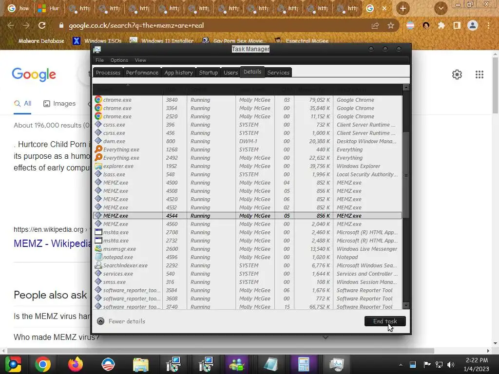
Task: Open the volume speaker tray icon
Action: pos(451,364)
